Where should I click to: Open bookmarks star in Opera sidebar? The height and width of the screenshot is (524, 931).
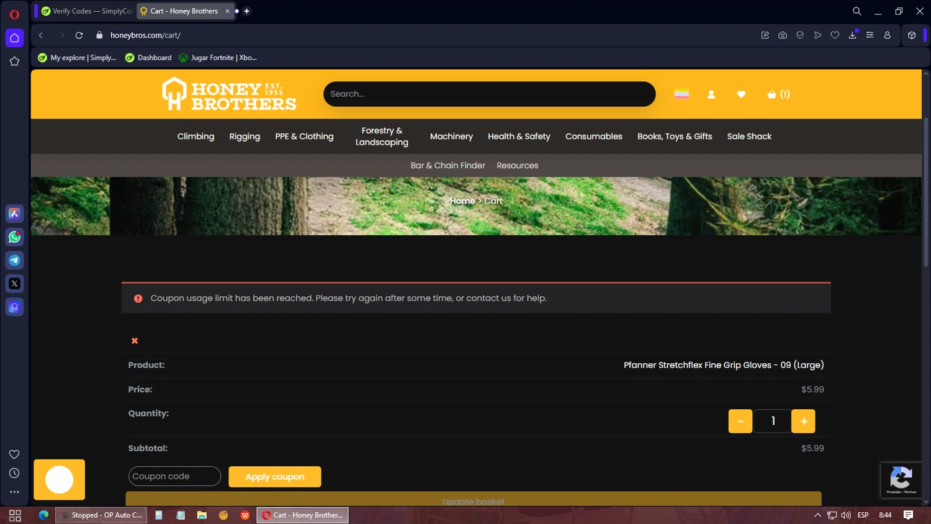(14, 61)
